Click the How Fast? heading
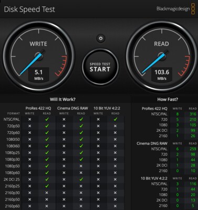Image resolution: width=198 pixels, height=210 pixels. 168,100
